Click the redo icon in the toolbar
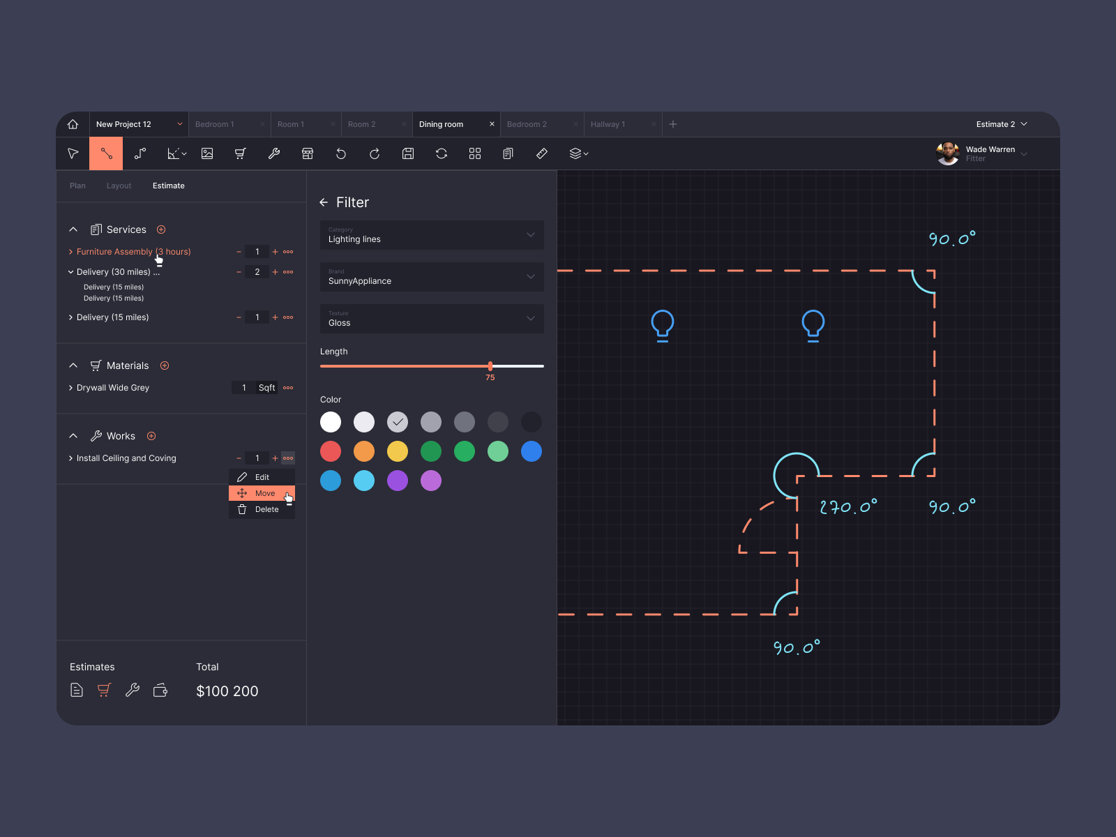 (x=375, y=153)
